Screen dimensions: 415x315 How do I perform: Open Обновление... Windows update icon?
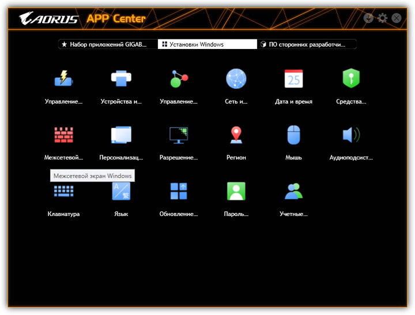tap(179, 191)
